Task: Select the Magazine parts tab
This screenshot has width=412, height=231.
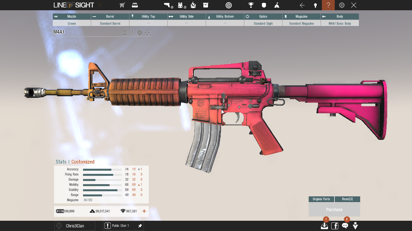Action: [301, 16]
